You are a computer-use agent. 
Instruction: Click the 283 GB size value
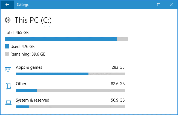[118, 67]
